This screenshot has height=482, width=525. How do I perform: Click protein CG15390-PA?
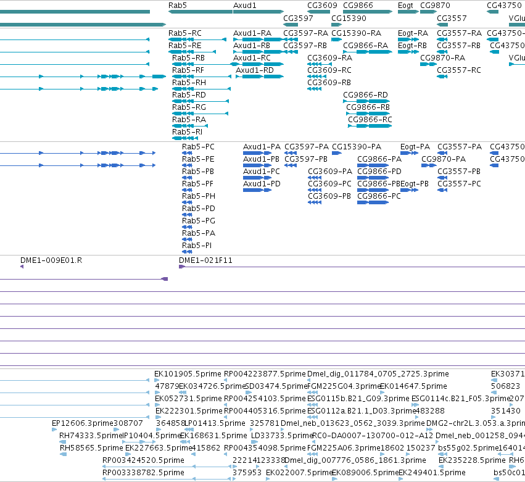[x=357, y=147]
